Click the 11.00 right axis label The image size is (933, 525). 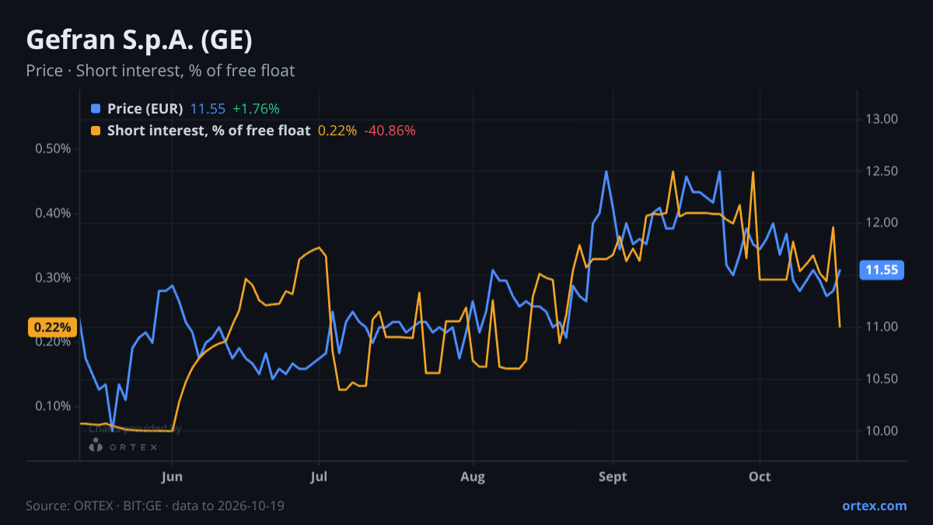(881, 327)
